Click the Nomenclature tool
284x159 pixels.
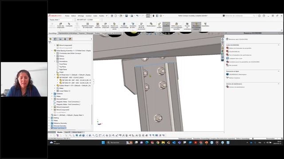coord(151,25)
